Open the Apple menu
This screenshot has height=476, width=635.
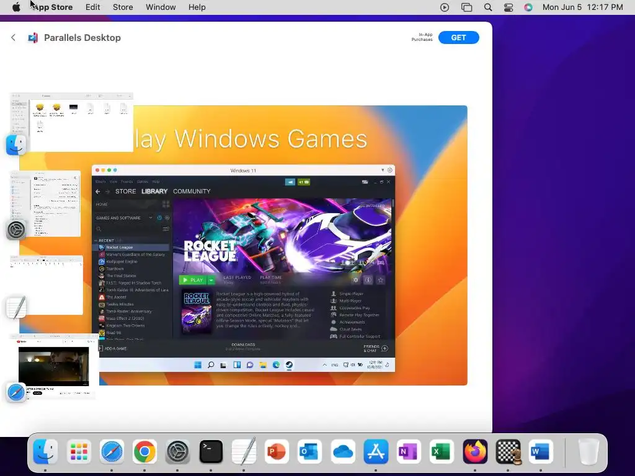(16, 7)
